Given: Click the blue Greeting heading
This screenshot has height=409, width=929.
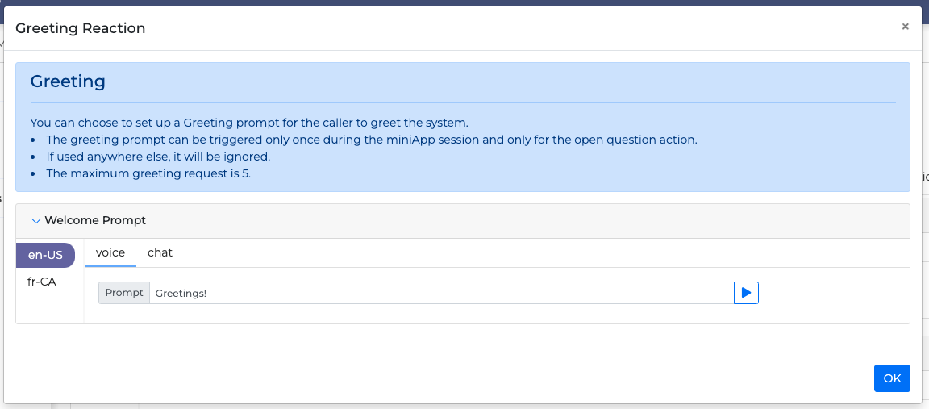Looking at the screenshot, I should (x=68, y=81).
